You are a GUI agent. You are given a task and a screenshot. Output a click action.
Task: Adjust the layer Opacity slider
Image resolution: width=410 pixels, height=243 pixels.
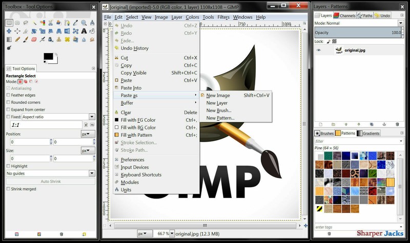(358, 33)
